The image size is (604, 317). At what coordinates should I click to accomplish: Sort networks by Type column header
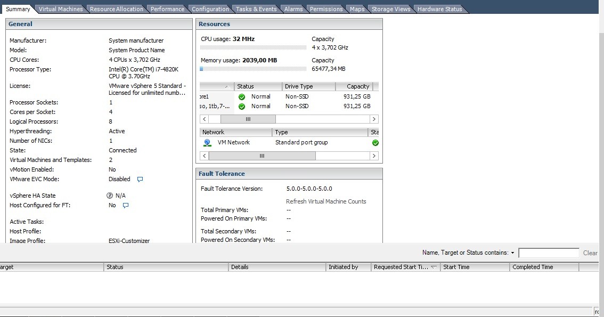point(320,133)
